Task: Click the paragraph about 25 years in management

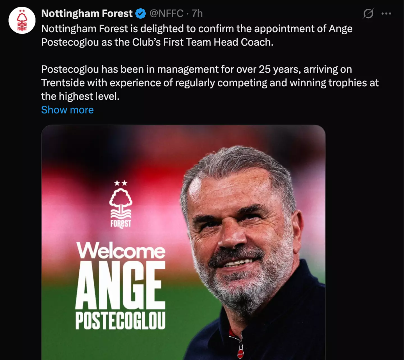Action: click(x=196, y=82)
